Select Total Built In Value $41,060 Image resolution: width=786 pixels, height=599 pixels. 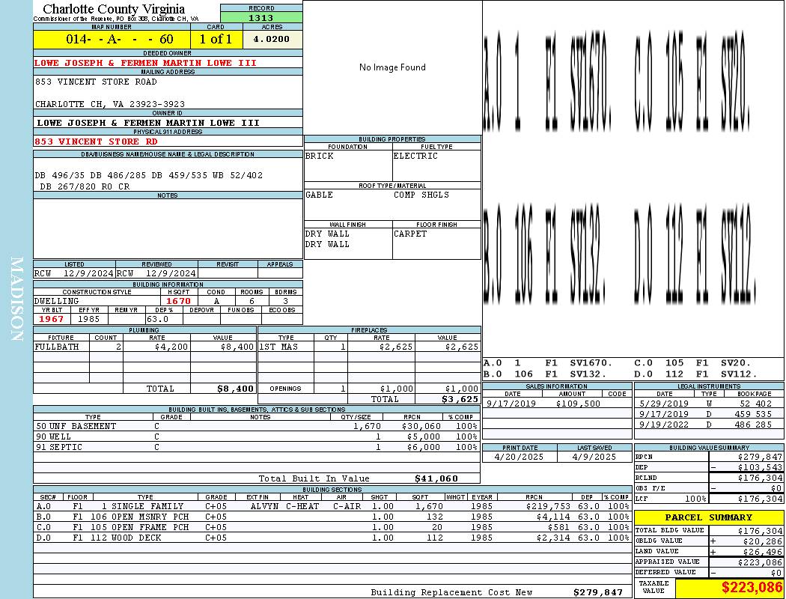point(436,478)
